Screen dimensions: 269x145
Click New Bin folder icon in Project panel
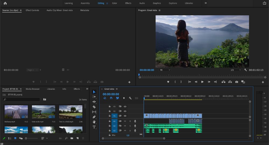[72, 138]
